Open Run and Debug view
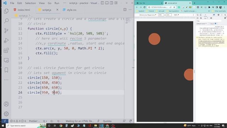Image resolution: width=227 pixels, height=128 pixels. click(x=6, y=41)
